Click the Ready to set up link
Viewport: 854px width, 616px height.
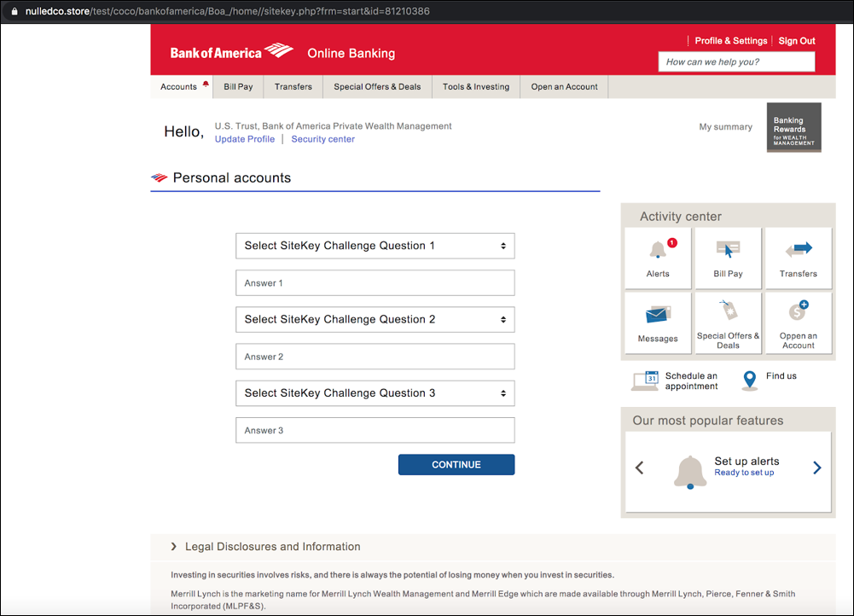coord(744,473)
